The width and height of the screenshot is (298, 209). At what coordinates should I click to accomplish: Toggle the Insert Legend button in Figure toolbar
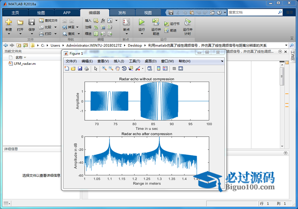point(165,69)
